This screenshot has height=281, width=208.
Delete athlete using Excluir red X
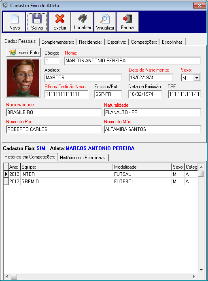point(60,19)
